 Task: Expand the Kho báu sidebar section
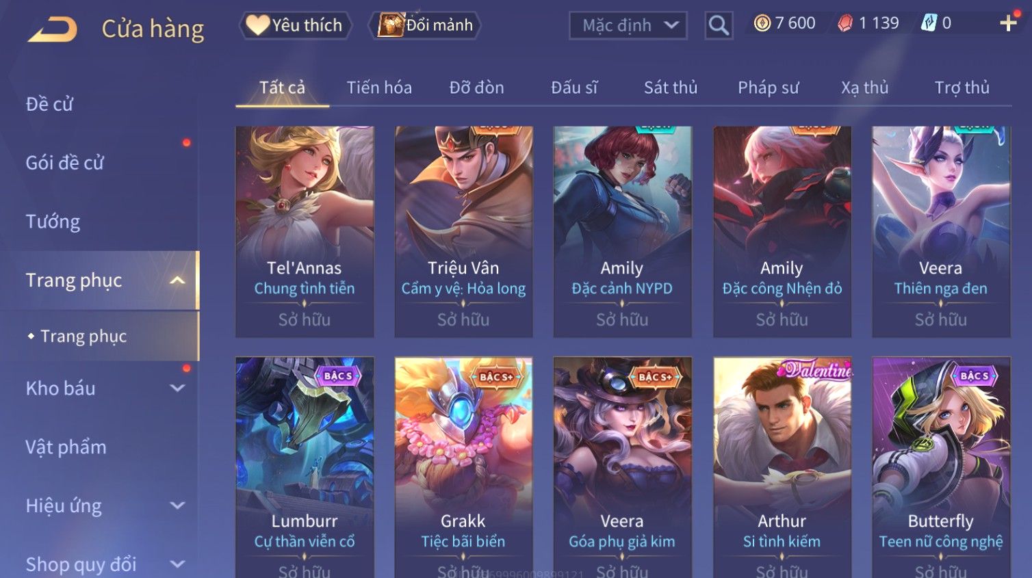point(177,389)
